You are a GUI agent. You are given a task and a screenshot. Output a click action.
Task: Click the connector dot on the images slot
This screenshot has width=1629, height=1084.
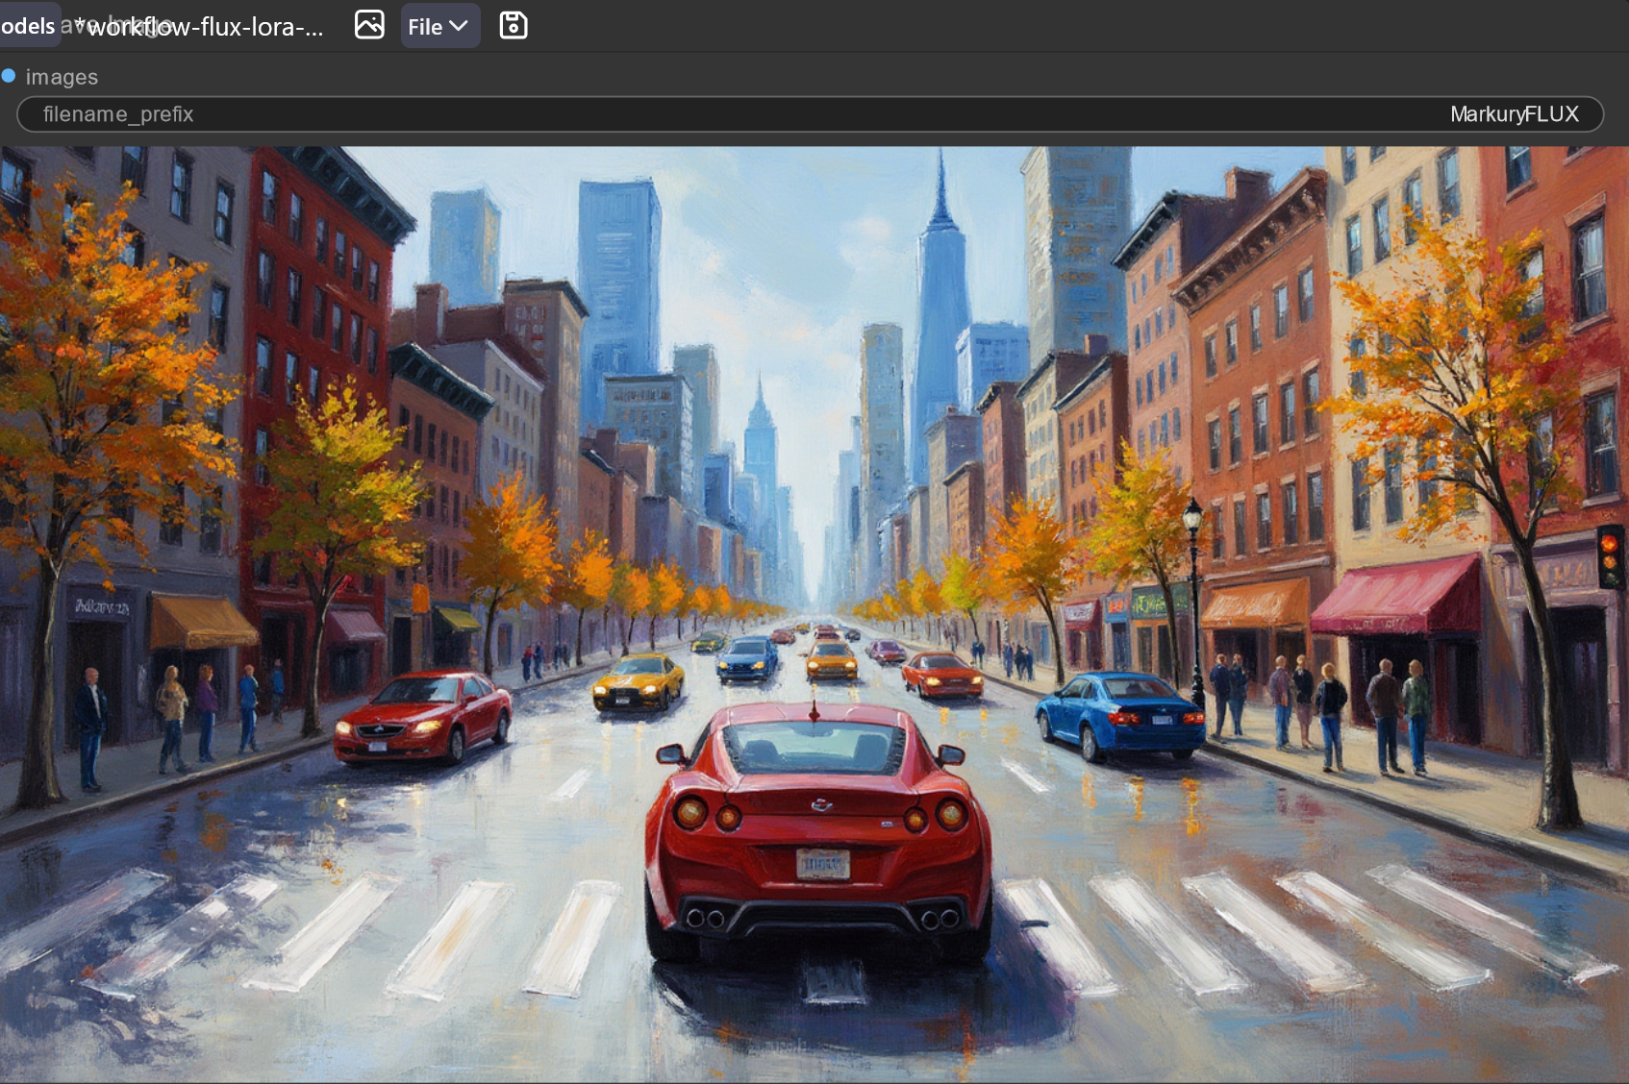click(x=10, y=77)
